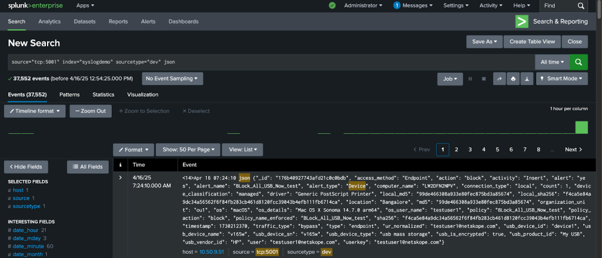Click the magnifier icon in Find box
This screenshot has height=258, width=602.
point(581,6)
